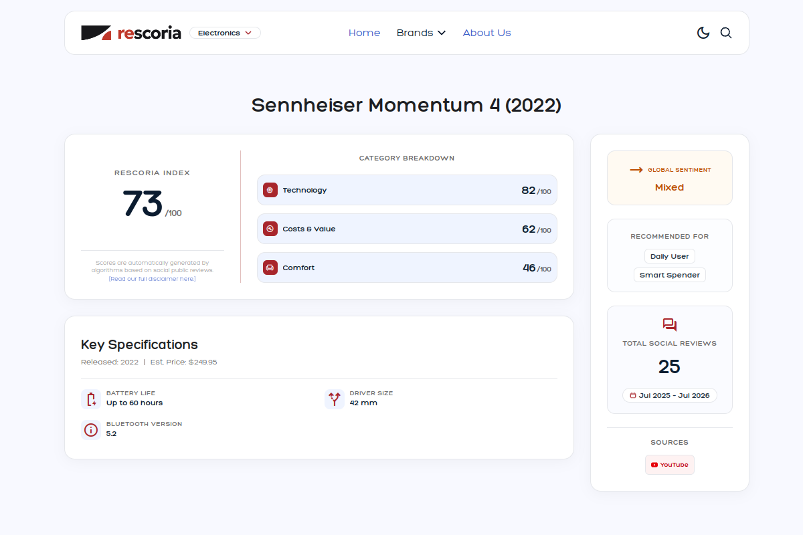Viewport: 803px width, 535px height.
Task: Open the About Us page
Action: (x=486, y=33)
